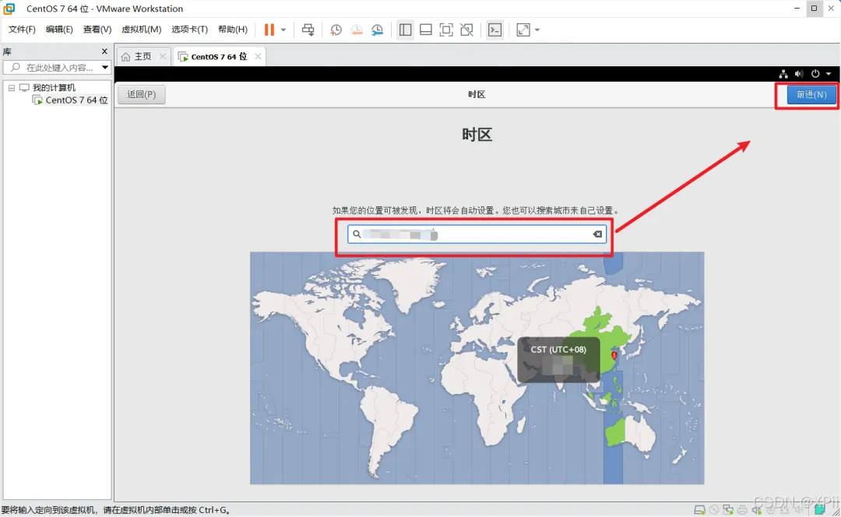The height and width of the screenshot is (517, 841).
Task: Collapse the 我的计算机 tree node
Action: click(11, 87)
